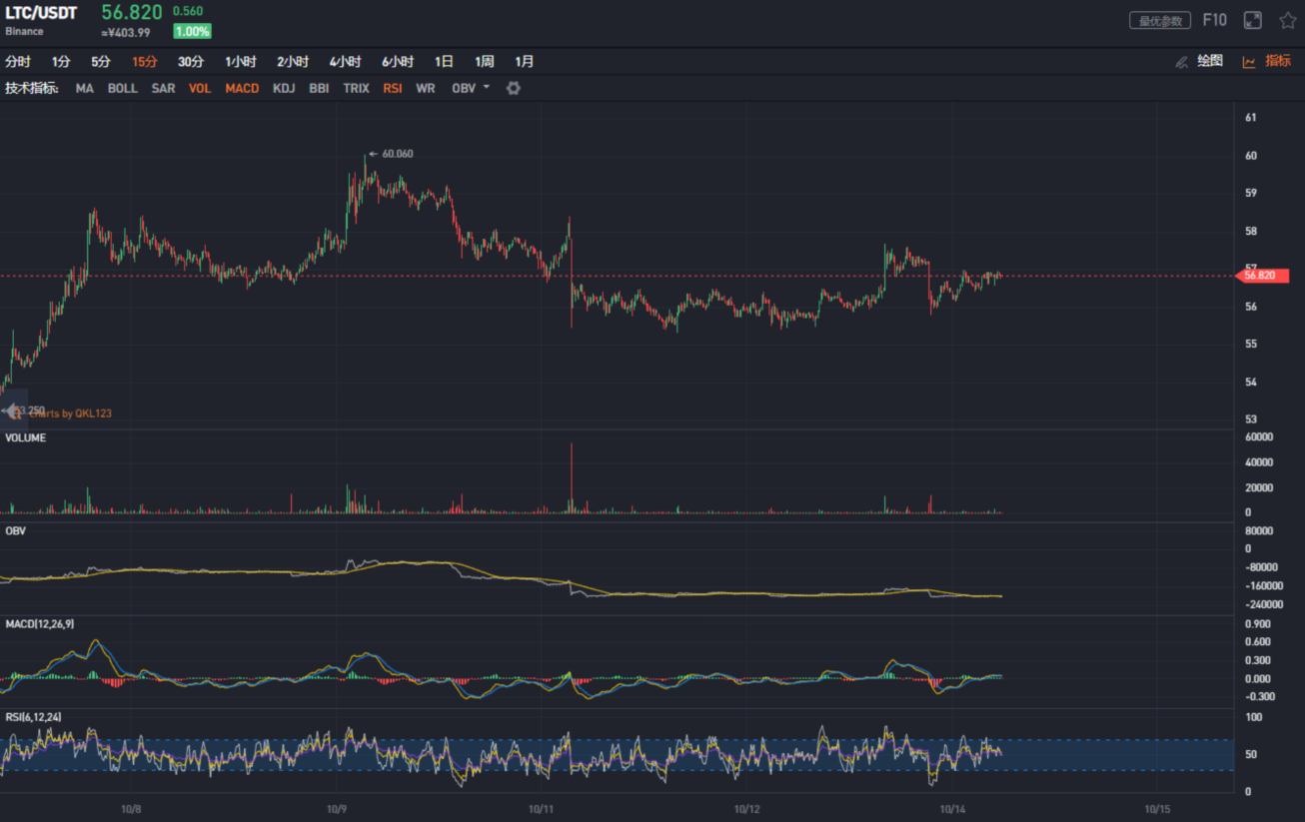Disable the MACD indicator
Viewport: 1305px width, 822px height.
[x=242, y=88]
